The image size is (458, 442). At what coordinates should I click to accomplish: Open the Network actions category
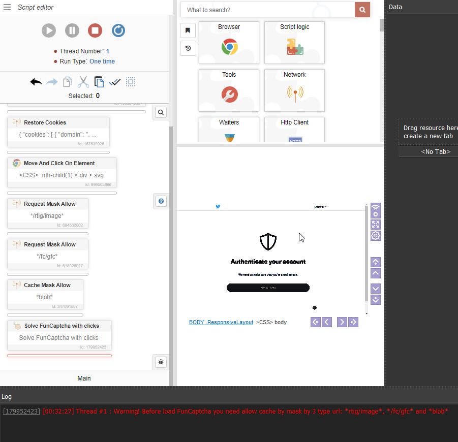294,90
